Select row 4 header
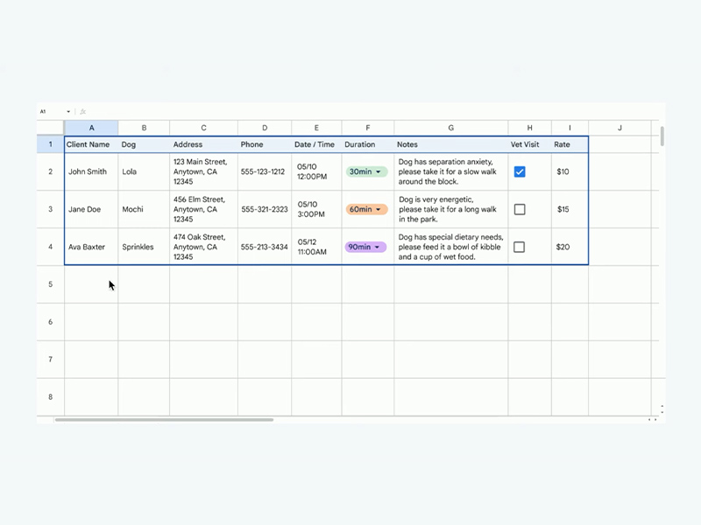 [x=51, y=247]
